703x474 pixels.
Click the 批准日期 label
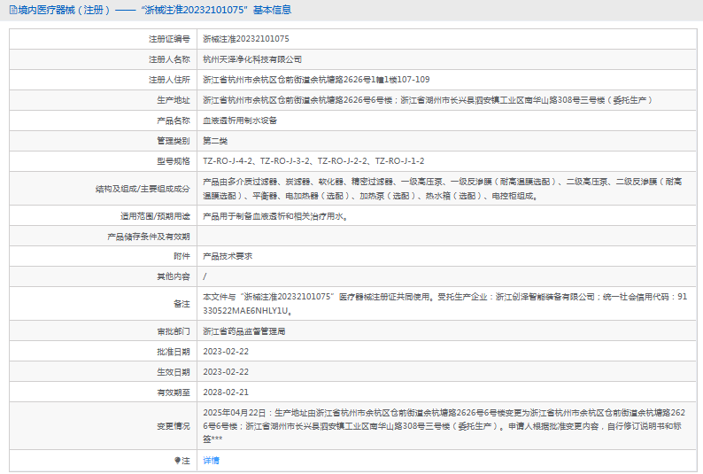(173, 352)
